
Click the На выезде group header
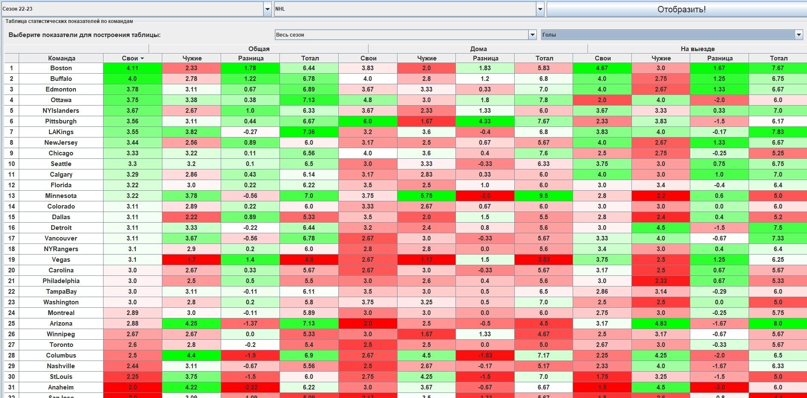[697, 49]
